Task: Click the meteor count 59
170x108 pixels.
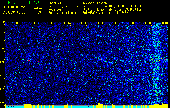Action: tap(39, 12)
